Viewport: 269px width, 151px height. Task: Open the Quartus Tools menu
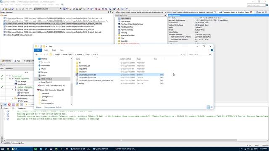[x=45, y=5]
